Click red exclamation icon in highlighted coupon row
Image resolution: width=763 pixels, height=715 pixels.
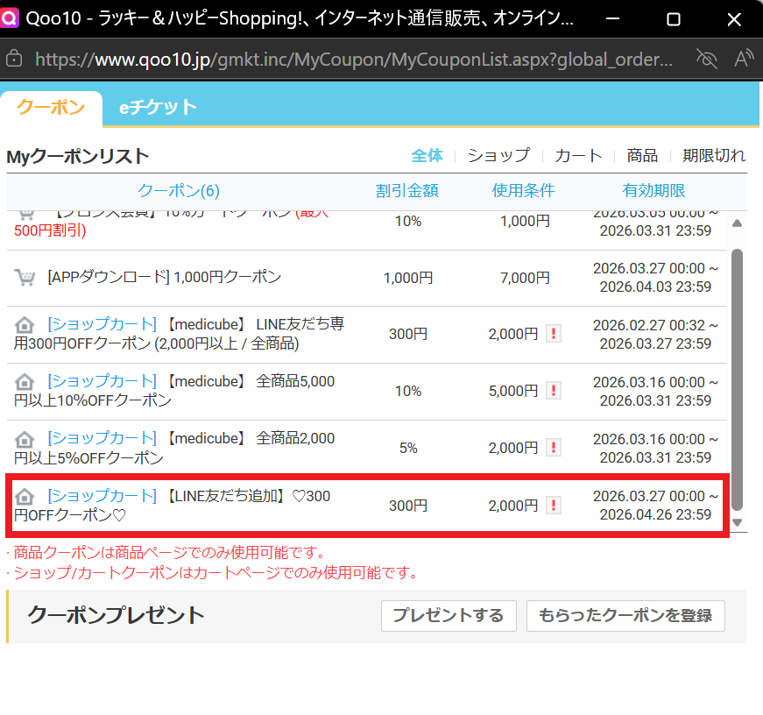point(553,505)
